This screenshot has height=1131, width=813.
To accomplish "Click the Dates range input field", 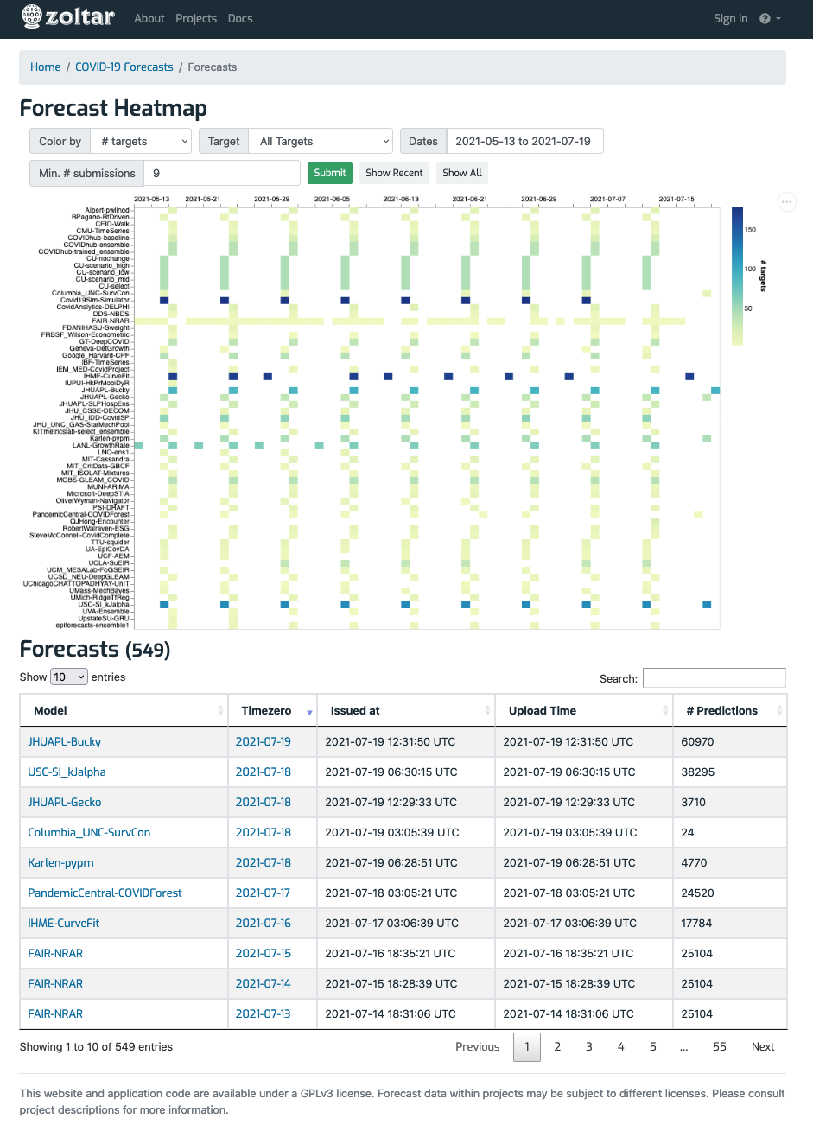I will pyautogui.click(x=524, y=141).
